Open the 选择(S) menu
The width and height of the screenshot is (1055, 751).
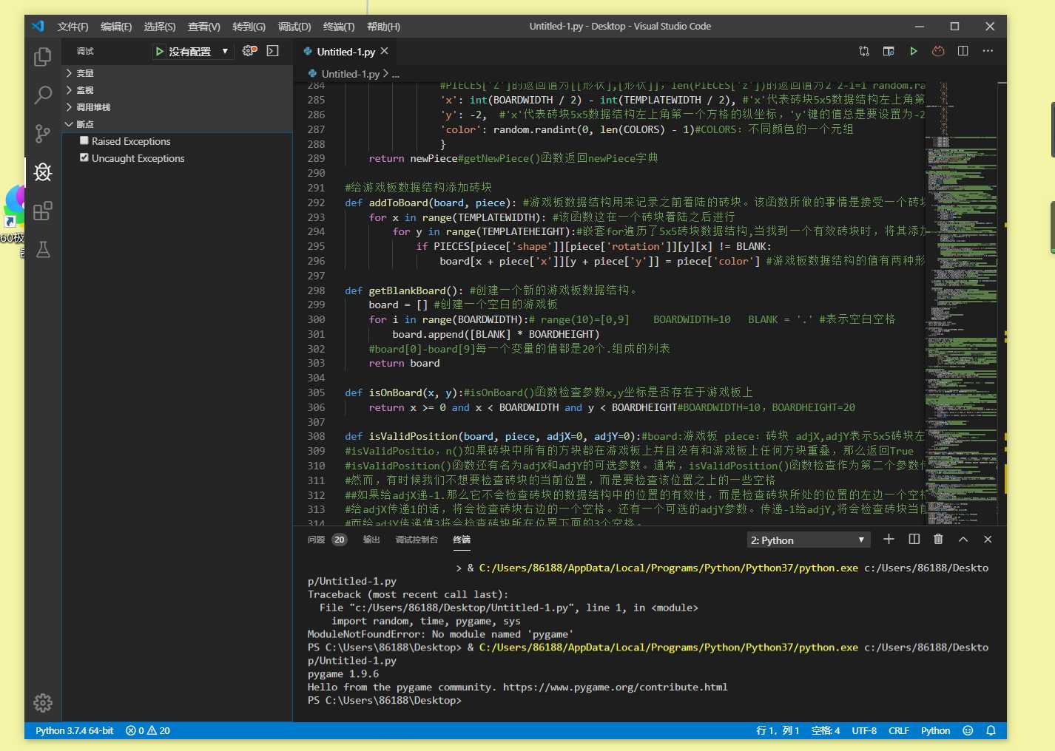pyautogui.click(x=160, y=27)
